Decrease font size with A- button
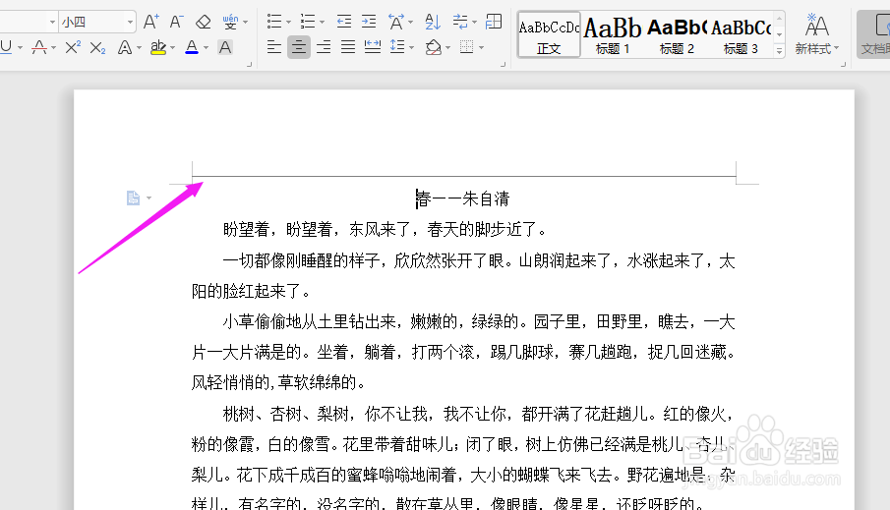Image resolution: width=890 pixels, height=510 pixels. click(x=176, y=23)
